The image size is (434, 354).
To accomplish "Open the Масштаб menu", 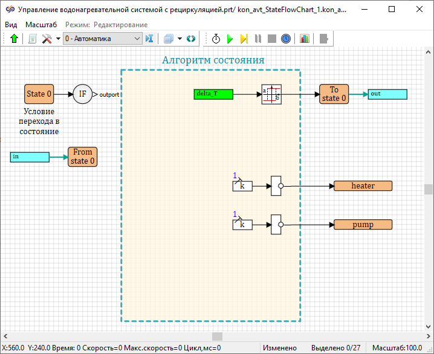I will [x=41, y=25].
